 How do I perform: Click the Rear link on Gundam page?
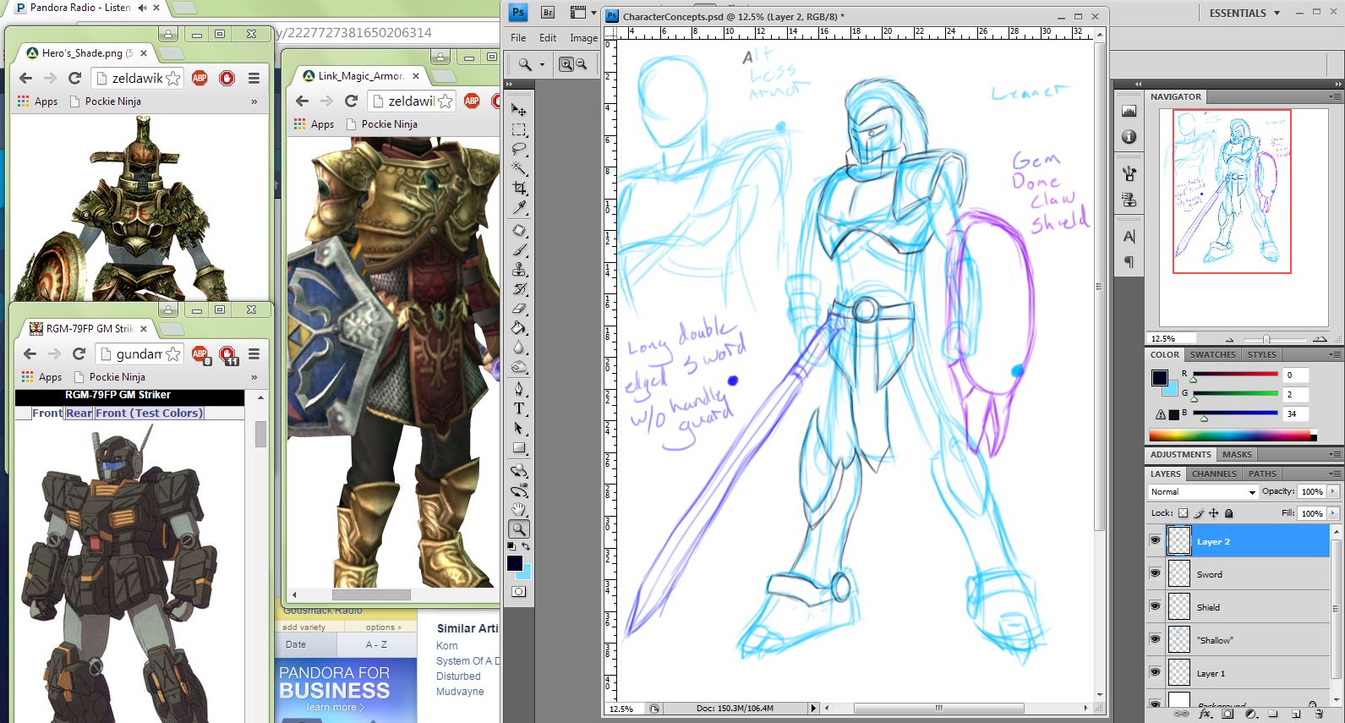[x=79, y=413]
